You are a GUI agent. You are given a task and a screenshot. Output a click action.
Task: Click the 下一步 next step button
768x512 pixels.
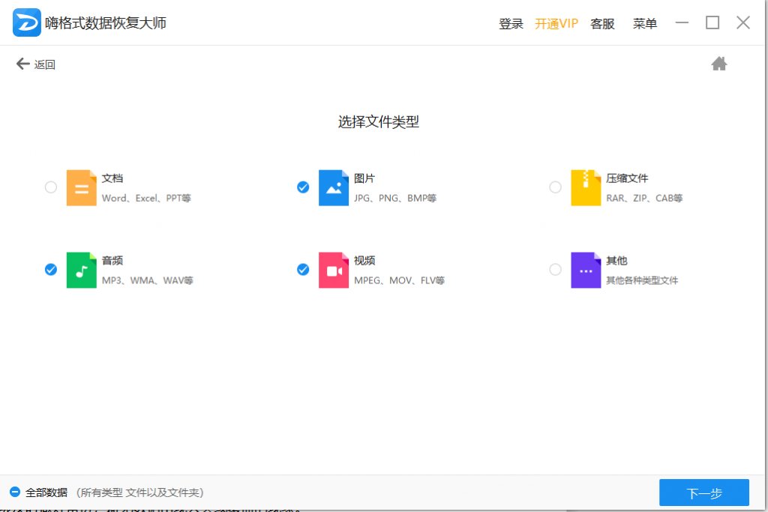coord(703,493)
